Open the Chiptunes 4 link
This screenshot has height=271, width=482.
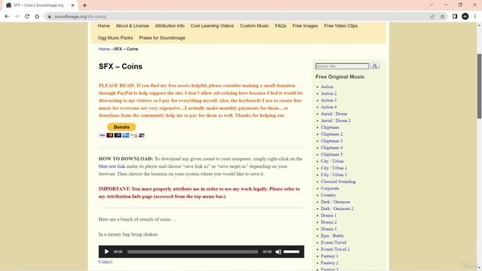tap(331, 148)
